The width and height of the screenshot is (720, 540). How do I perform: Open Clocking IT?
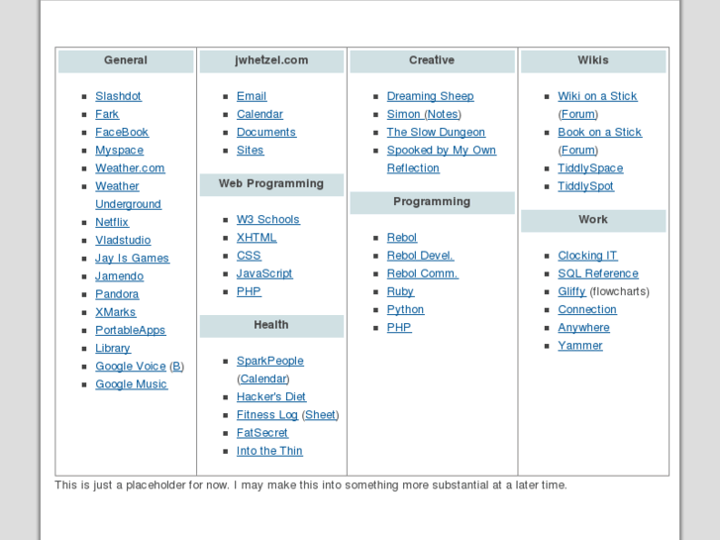(x=587, y=256)
